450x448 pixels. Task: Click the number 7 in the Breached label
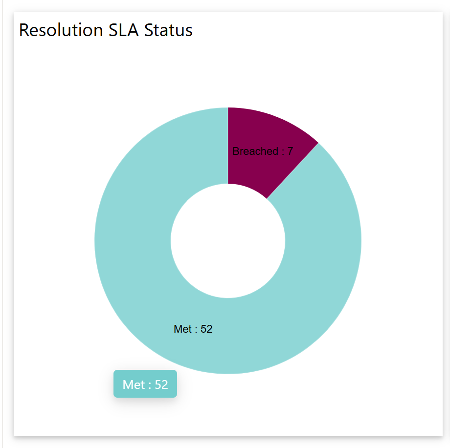point(290,151)
